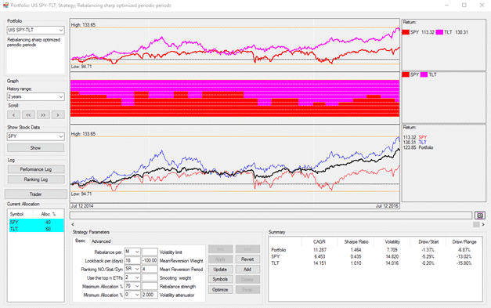The height and width of the screenshot is (308, 491).
Task: Click the CAGR column header in Summary
Action: pyautogui.click(x=320, y=242)
